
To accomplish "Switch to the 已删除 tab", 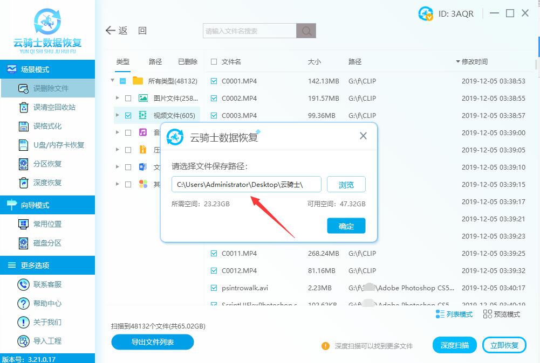I will (x=188, y=61).
